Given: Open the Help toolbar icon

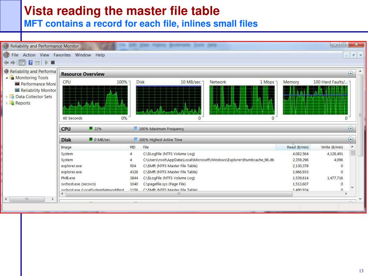Looking at the screenshot, I should 31,63.
